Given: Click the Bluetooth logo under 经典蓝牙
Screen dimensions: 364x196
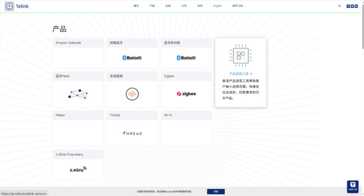Looking at the screenshot, I should 132,58.
